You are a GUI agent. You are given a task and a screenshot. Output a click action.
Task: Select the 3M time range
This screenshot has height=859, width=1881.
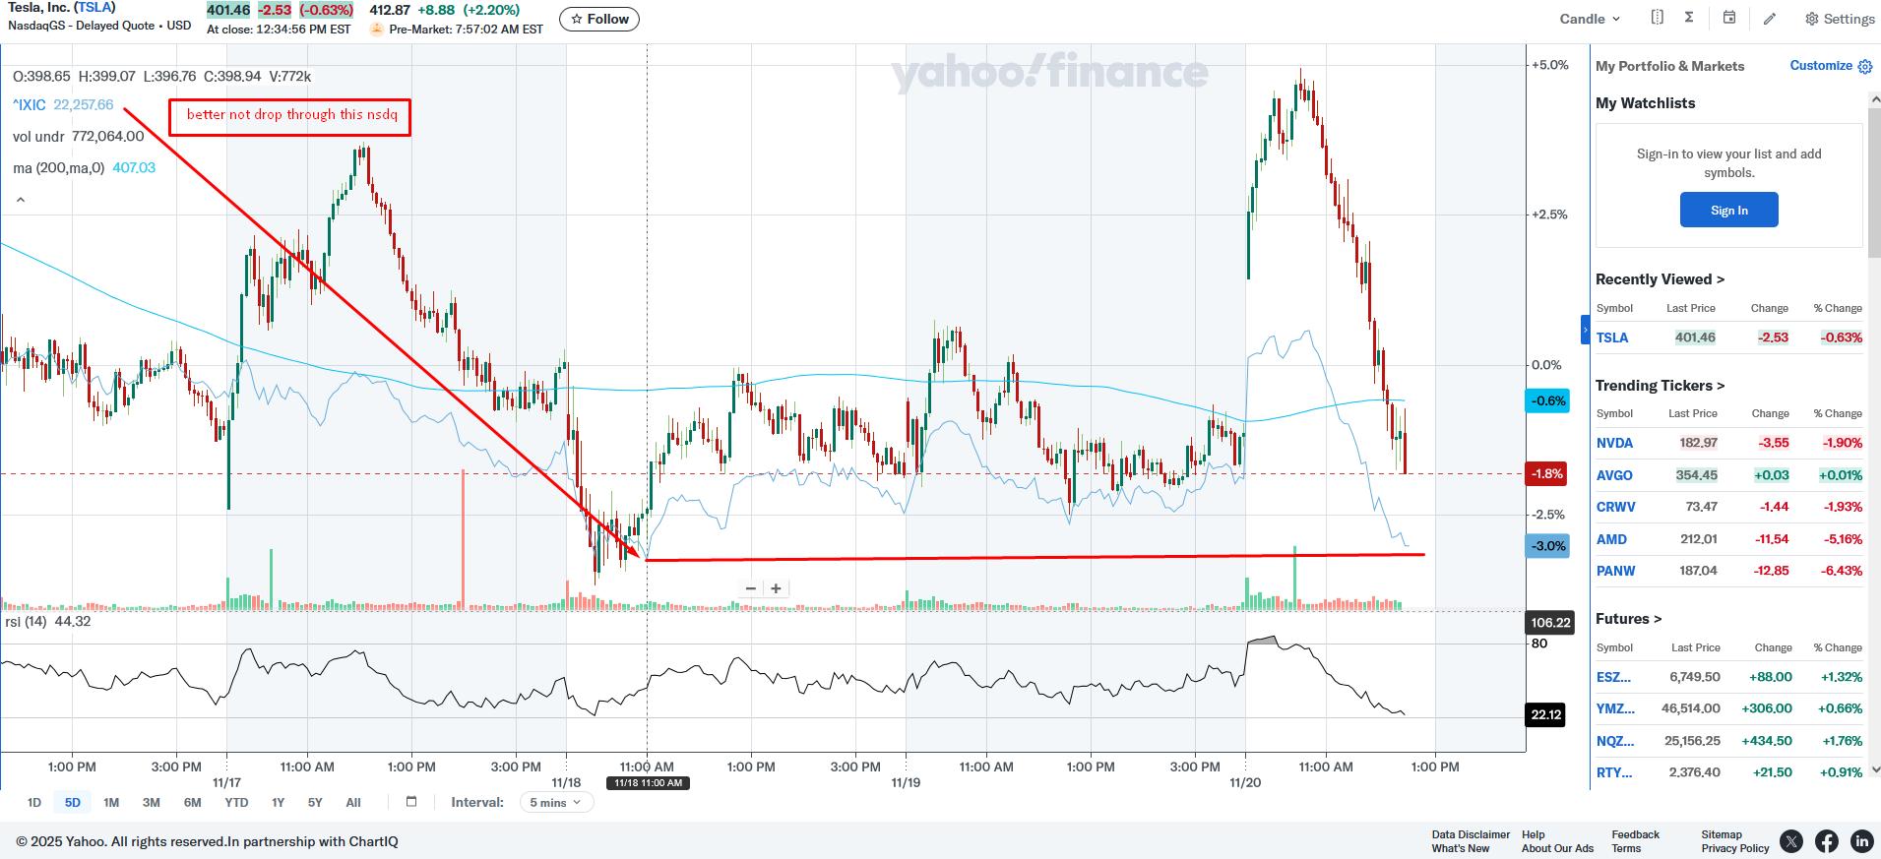[x=152, y=803]
